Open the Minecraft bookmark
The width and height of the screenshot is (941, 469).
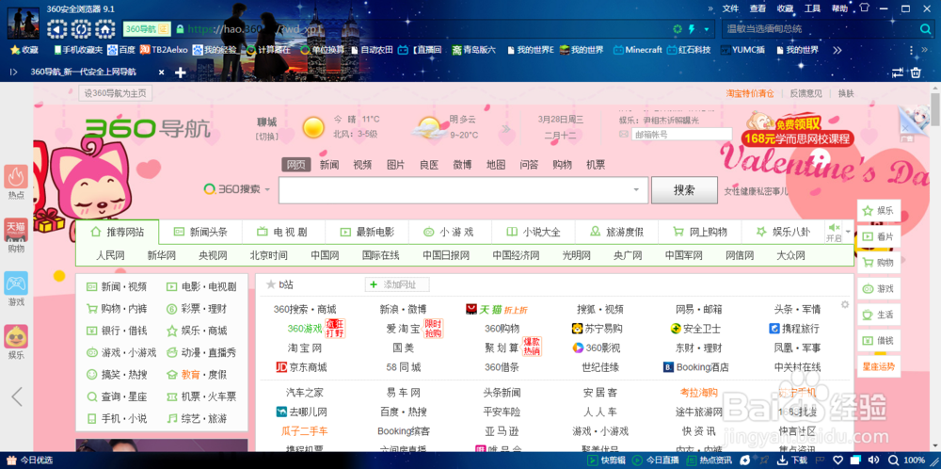[638, 50]
